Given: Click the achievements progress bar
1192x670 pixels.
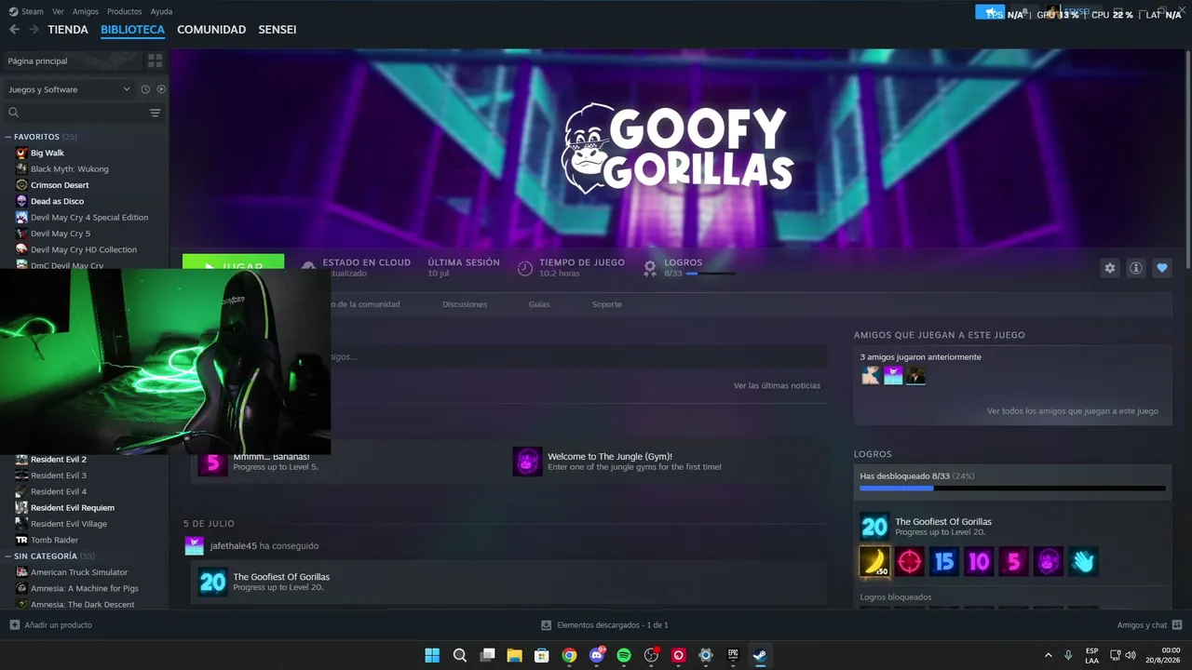Looking at the screenshot, I should click(x=1012, y=488).
